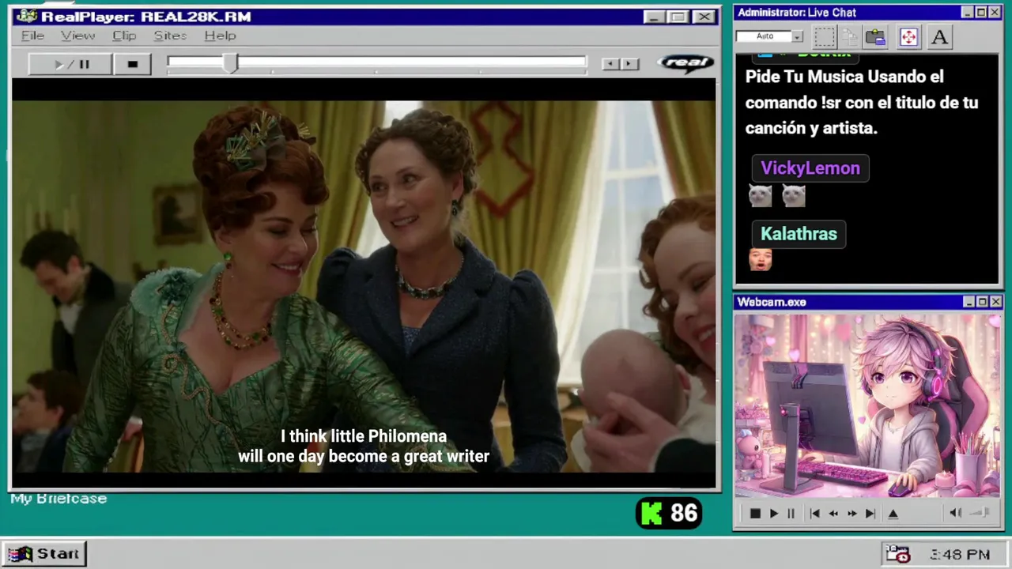Click the 3:48 PM taskbar clock
Viewport: 1012px width, 569px height.
pyautogui.click(x=960, y=555)
